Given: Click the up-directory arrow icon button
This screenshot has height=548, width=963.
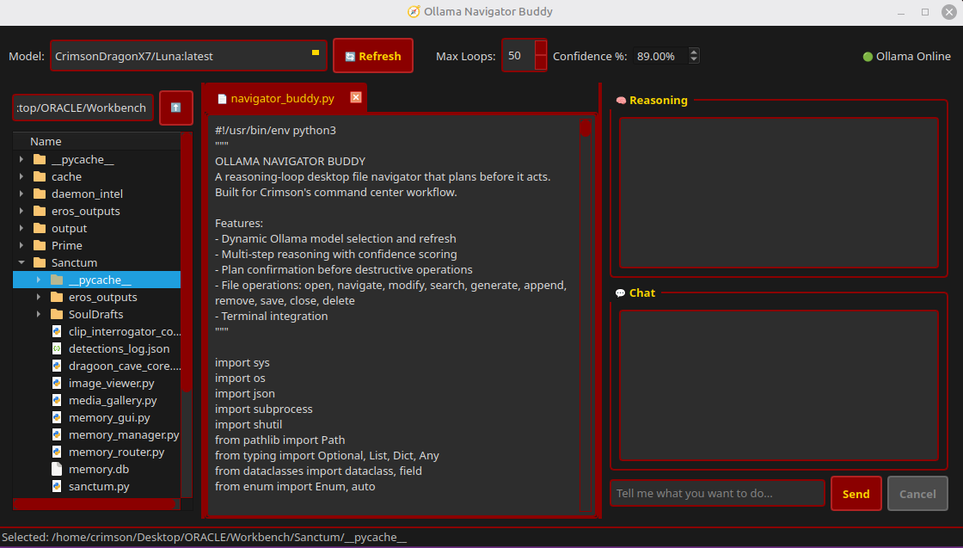Looking at the screenshot, I should (175, 108).
